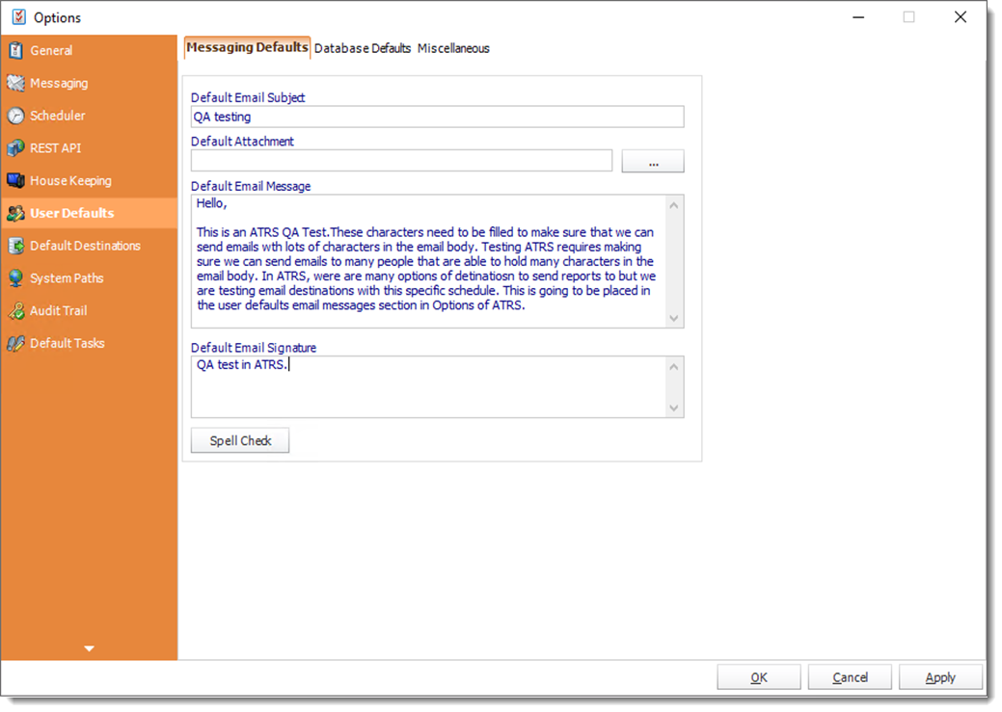Screen dimensions: 1002x712
Task: Select the System Paths globe icon
Action: [x=15, y=278]
